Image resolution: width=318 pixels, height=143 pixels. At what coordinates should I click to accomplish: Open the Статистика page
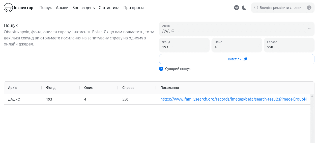[x=109, y=8]
